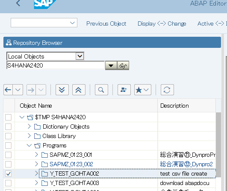
Task: Click the SAP back arrow icon
Action: click(18, 3)
